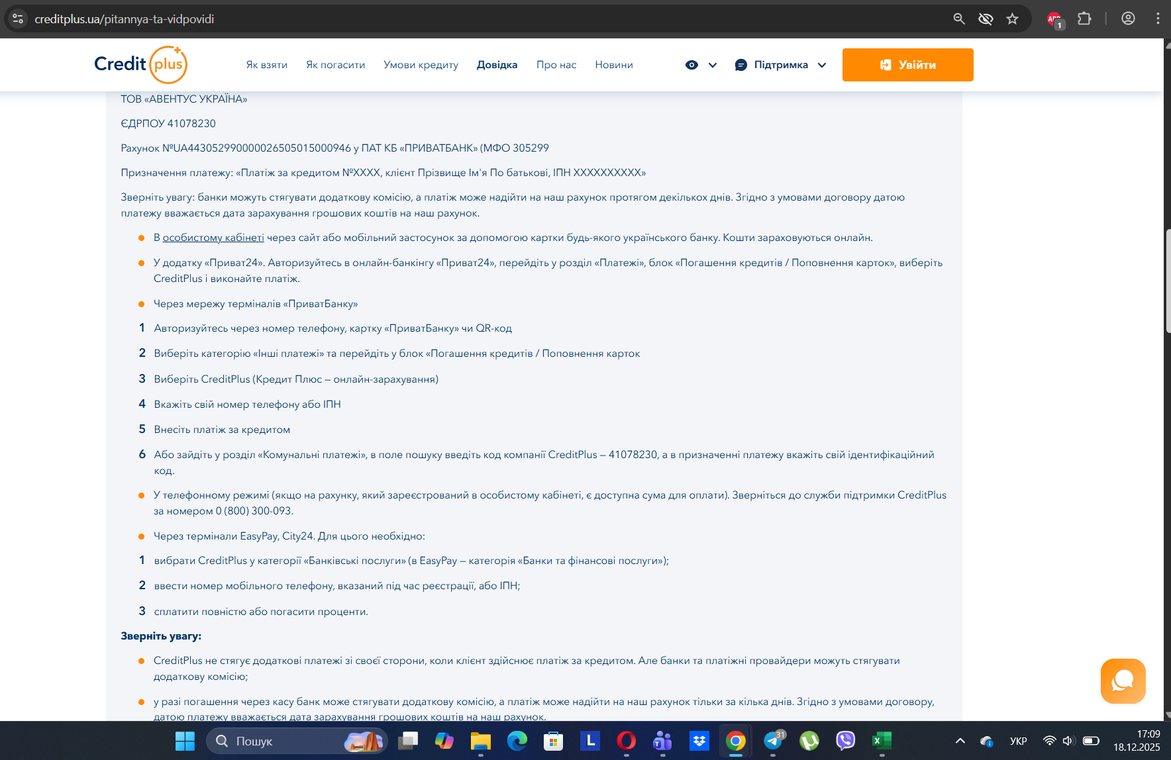Click the CreditPlus logo
1171x760 pixels.
pyautogui.click(x=140, y=64)
